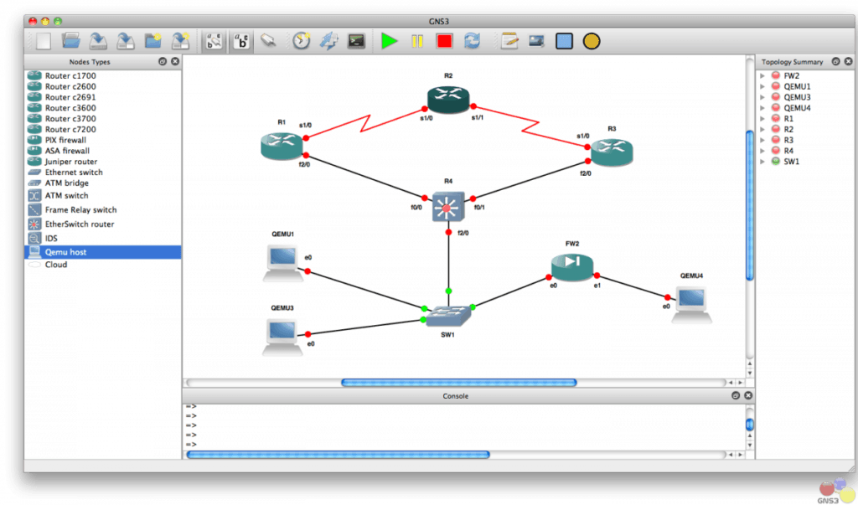Click the R4 EtherSwitch router on canvas
Screen dimensions: 858x505
[x=448, y=206]
